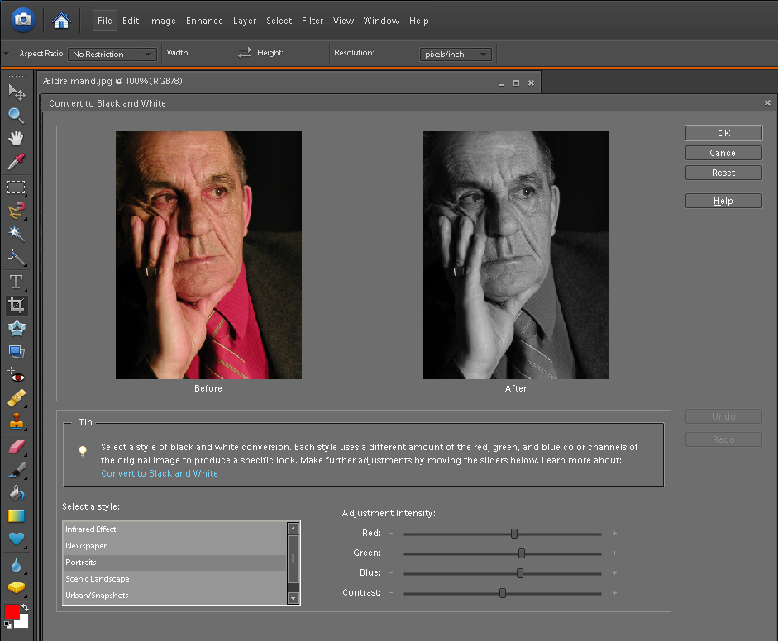Click the Red intensity slider handle

pyautogui.click(x=514, y=534)
